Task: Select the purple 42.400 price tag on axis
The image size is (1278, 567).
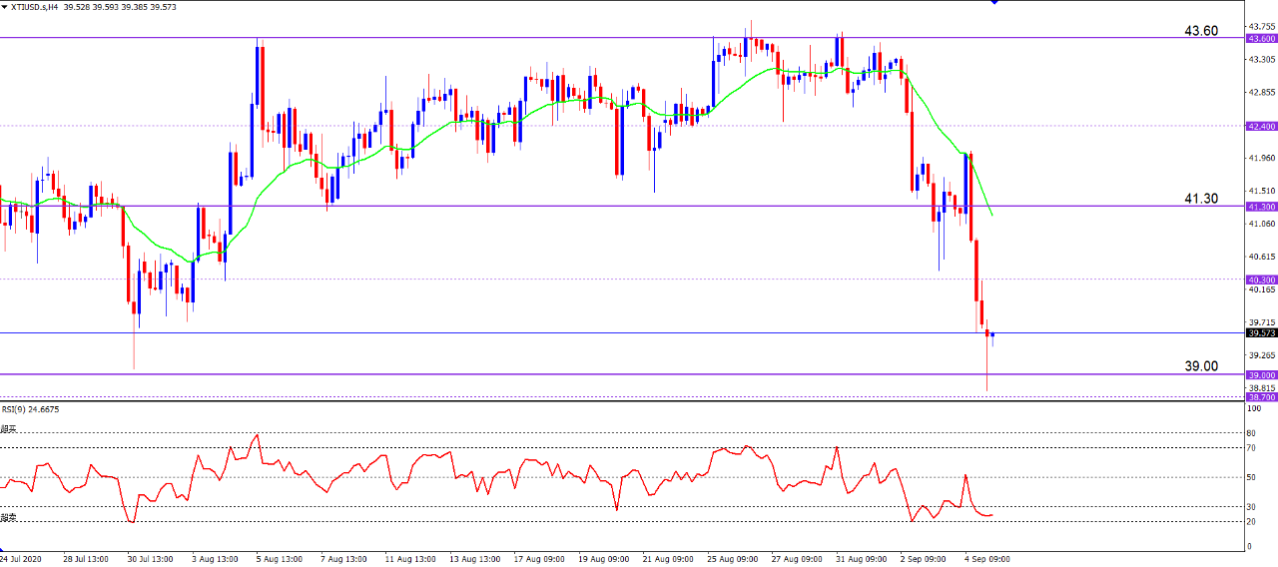Action: coord(1261,126)
